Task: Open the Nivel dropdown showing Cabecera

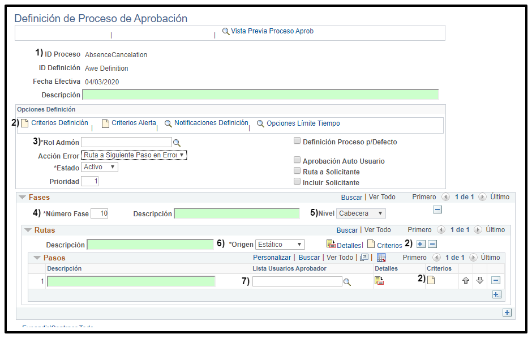Action: (361, 213)
